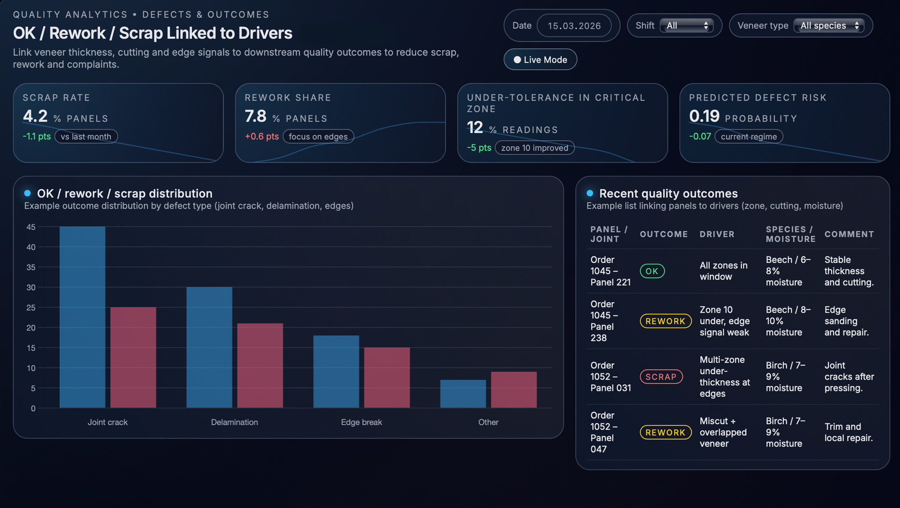
Task: Click the OK badge for Panel 221
Action: 652,271
